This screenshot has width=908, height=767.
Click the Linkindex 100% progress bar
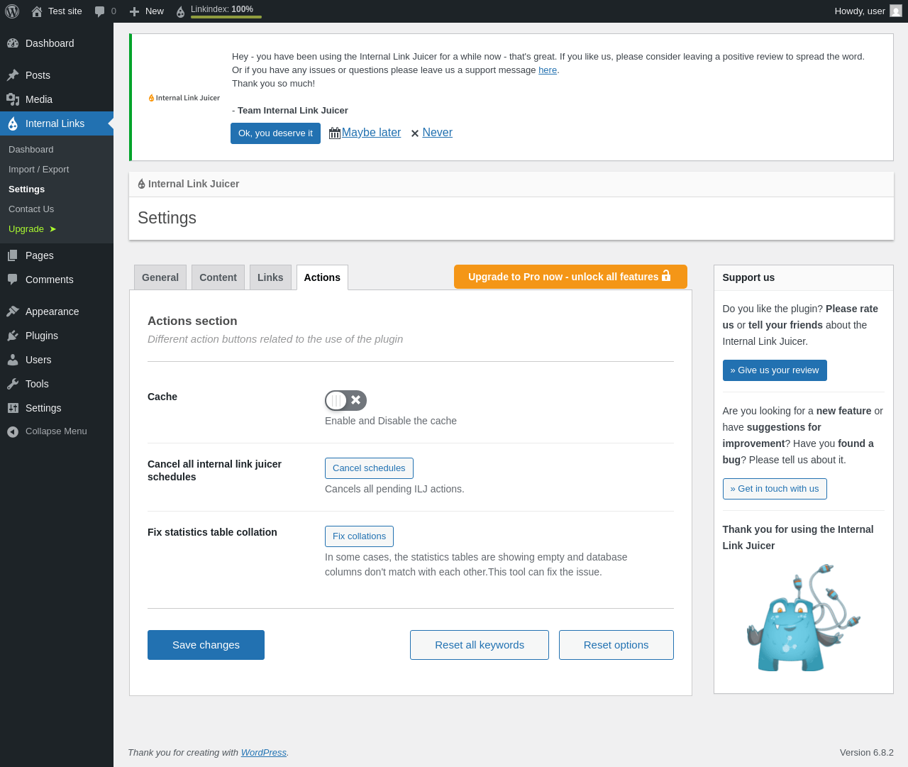(226, 16)
